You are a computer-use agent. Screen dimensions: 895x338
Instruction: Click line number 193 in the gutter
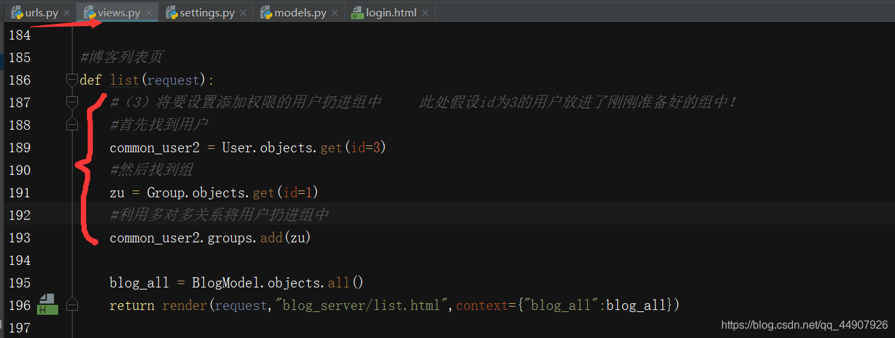coord(19,238)
